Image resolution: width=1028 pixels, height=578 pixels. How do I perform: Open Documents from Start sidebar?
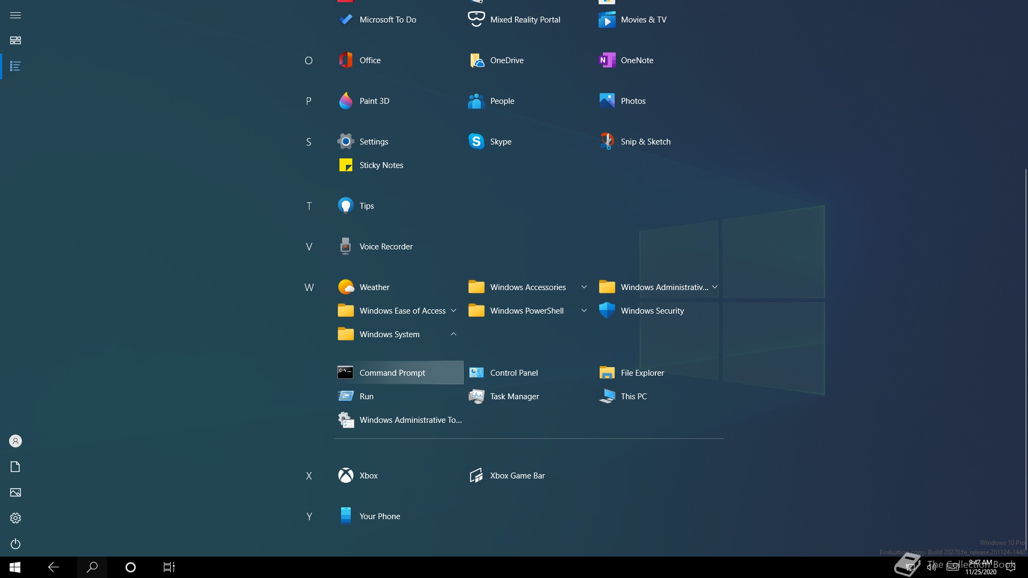tap(16, 467)
